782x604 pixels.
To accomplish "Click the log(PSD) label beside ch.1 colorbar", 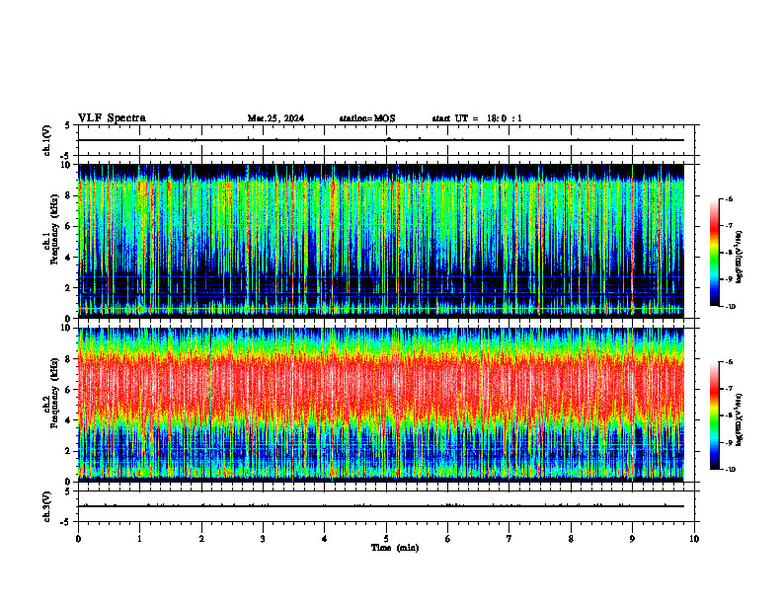I will pos(739,258).
